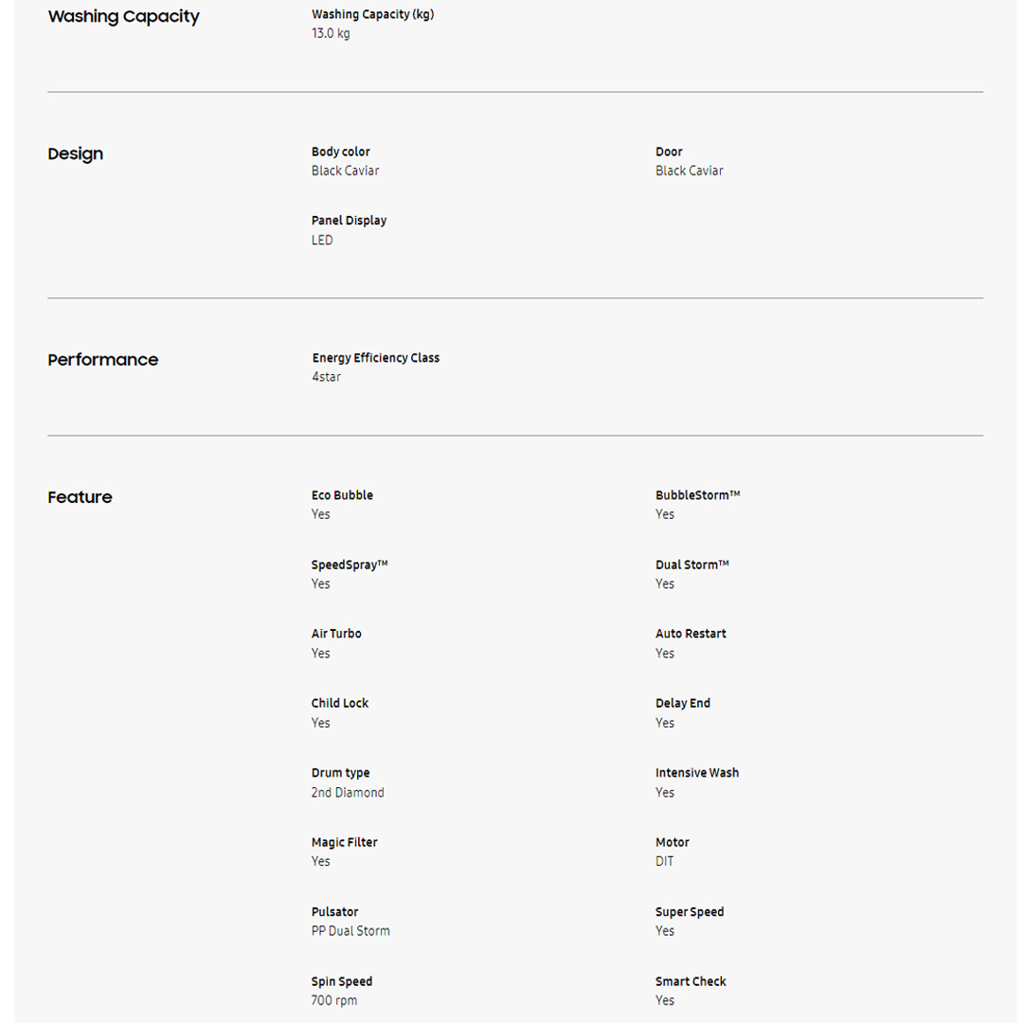
Task: Click the PP Dual Storm pulsator value
Action: point(350,931)
